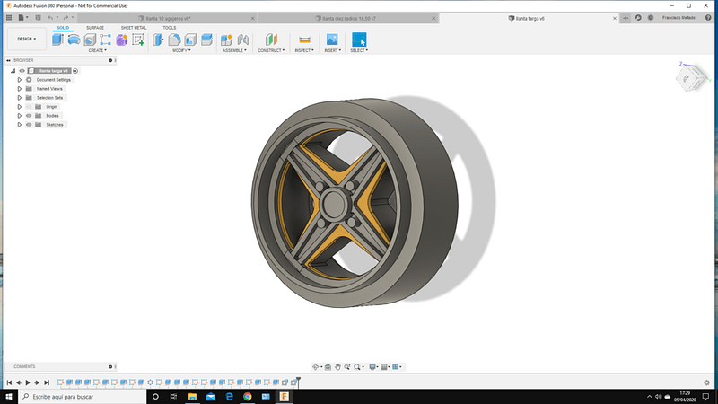Open Francisco Mellado account menu
Viewport: 718px width, 404px height.
pos(679,18)
